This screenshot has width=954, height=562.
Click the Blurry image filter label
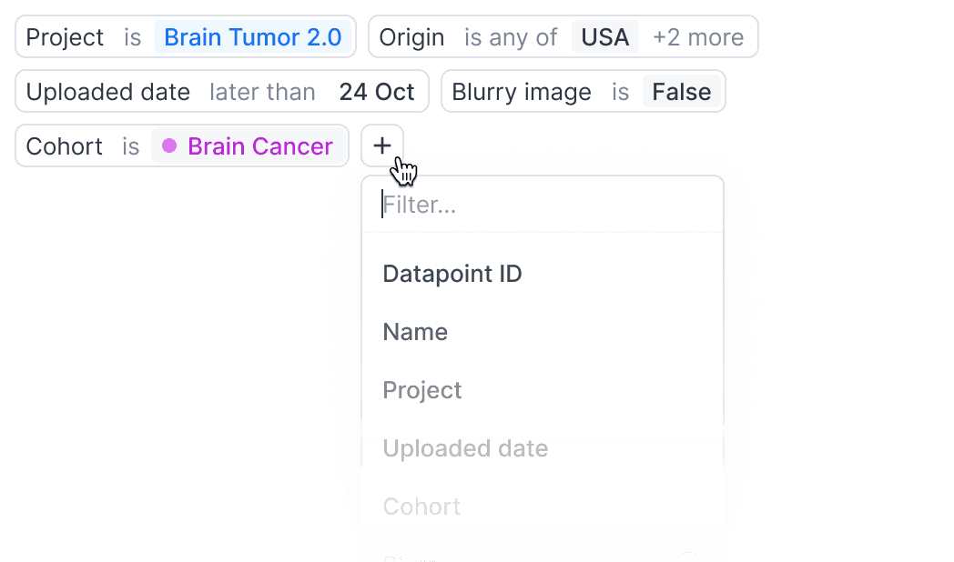(522, 92)
